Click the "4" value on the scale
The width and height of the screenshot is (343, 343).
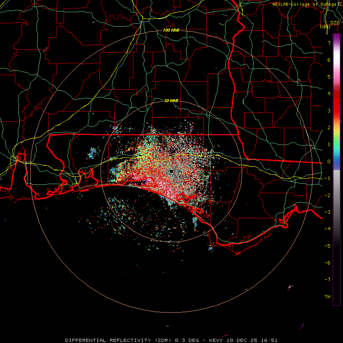329,94
